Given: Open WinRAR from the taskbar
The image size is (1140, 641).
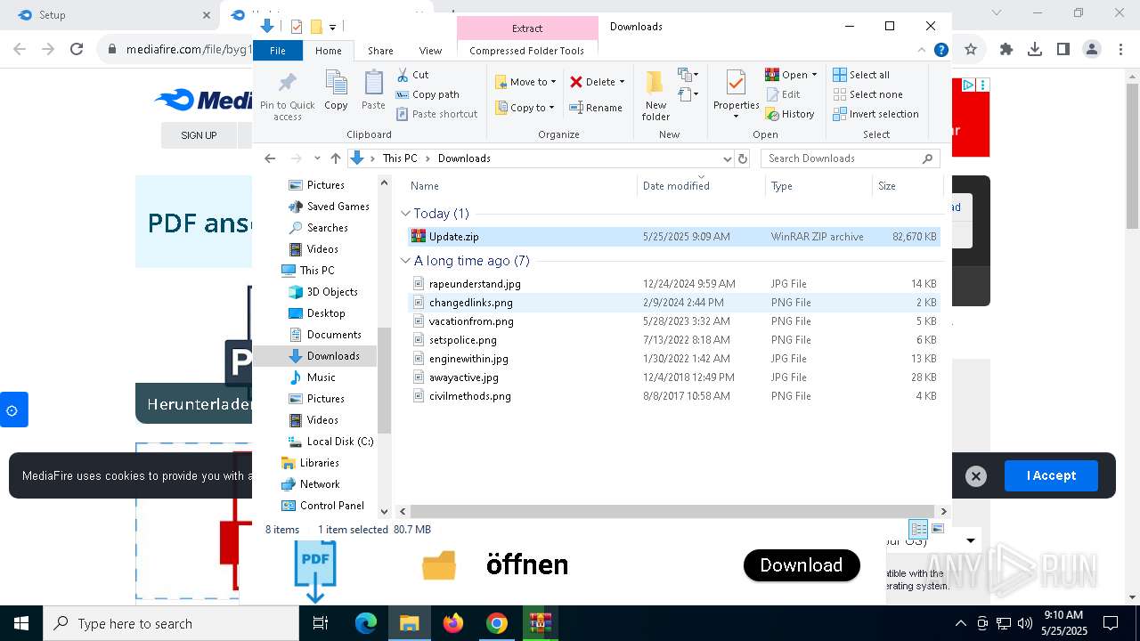Looking at the screenshot, I should (540, 623).
